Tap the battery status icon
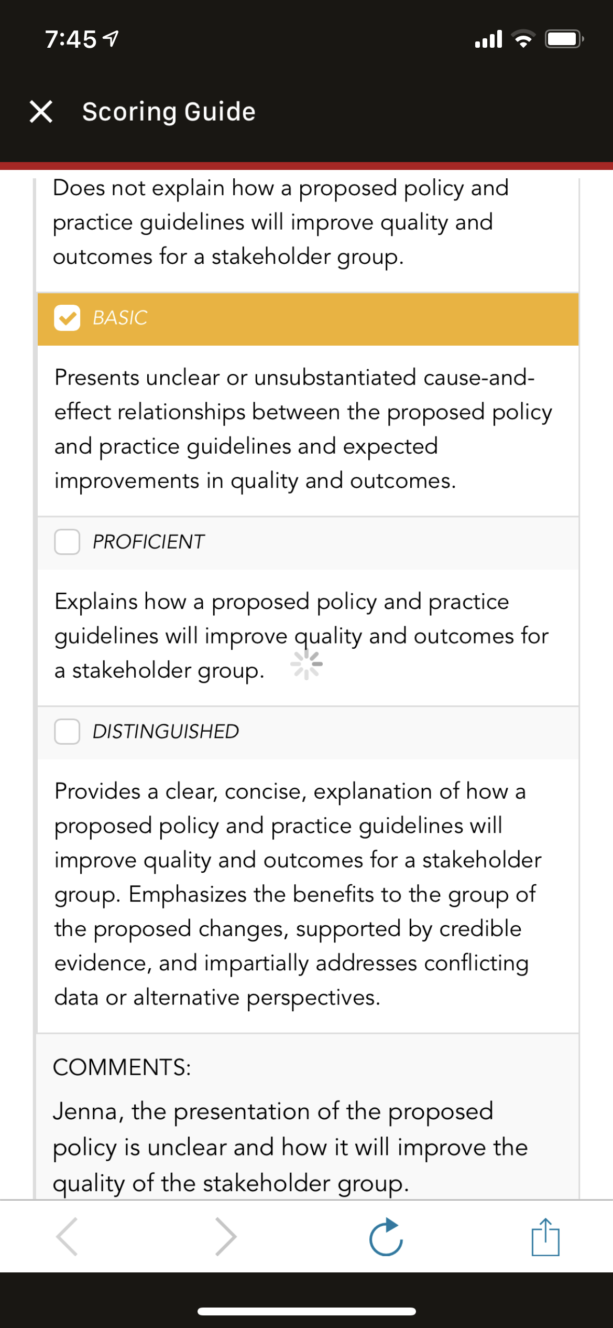 [564, 39]
